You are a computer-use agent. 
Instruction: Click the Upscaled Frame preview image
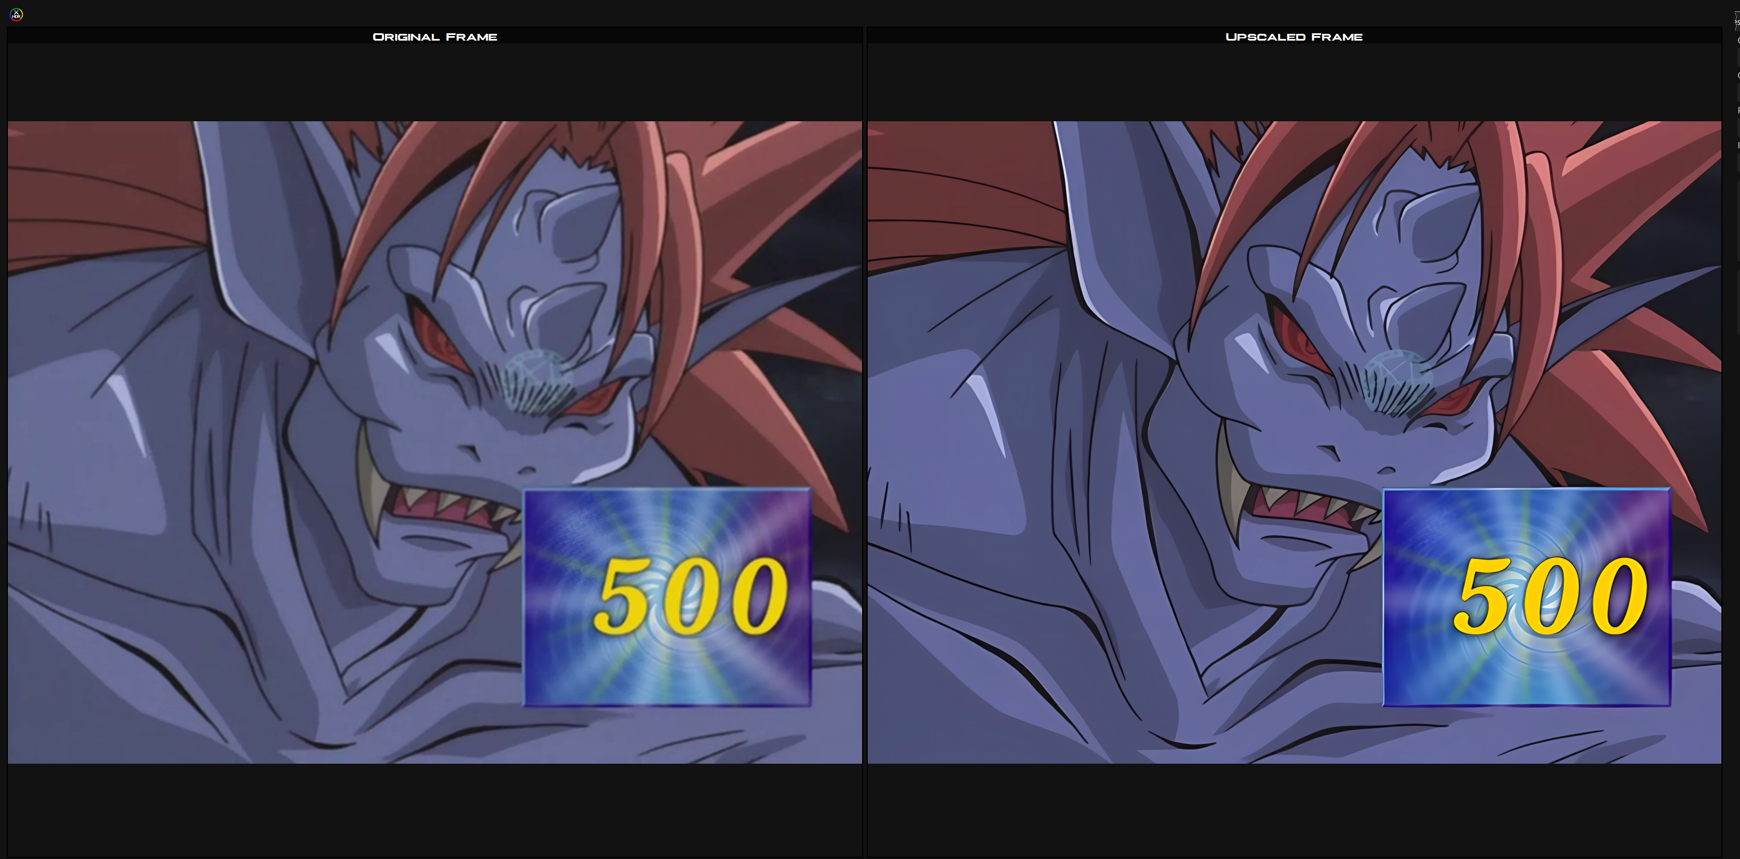coord(1294,443)
